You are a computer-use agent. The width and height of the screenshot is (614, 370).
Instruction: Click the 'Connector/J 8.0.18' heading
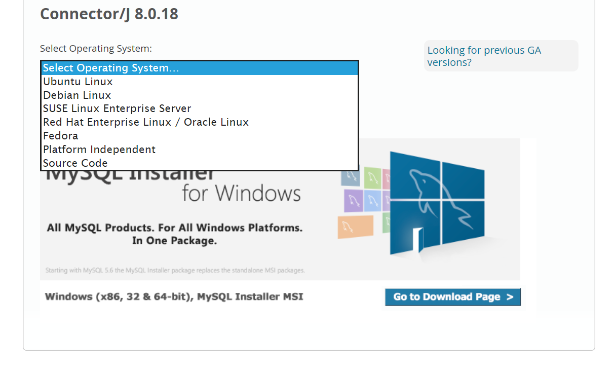coord(109,14)
